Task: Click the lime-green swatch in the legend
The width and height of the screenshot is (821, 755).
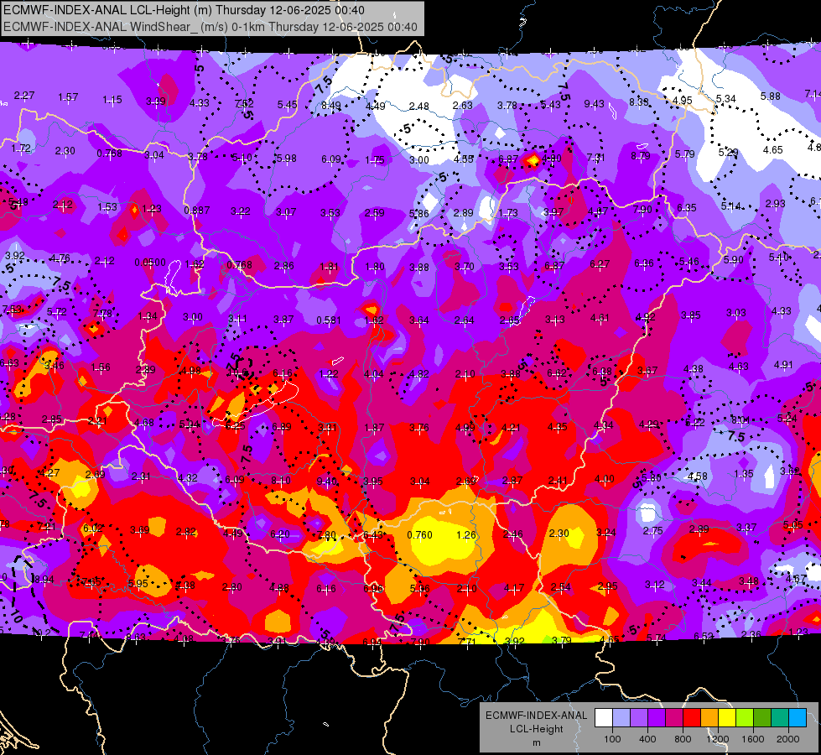Action: point(745,718)
